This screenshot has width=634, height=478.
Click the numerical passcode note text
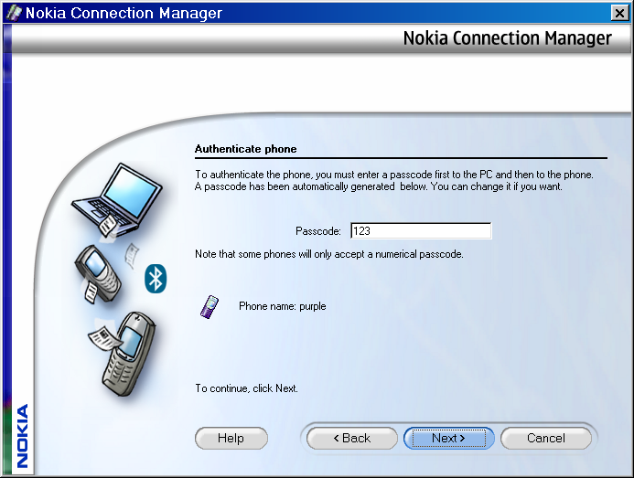click(329, 254)
